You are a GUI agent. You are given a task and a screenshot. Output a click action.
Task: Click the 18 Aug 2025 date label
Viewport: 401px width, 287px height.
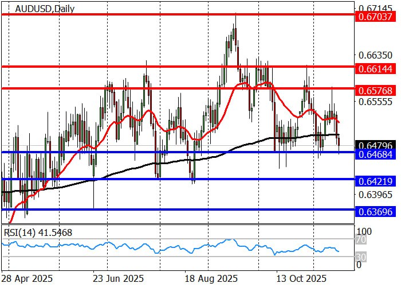(x=211, y=278)
